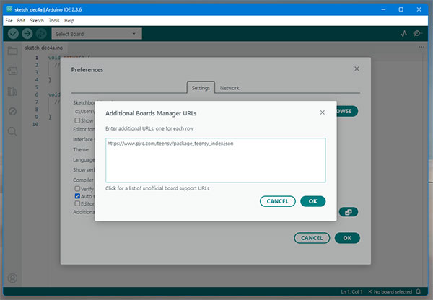The image size is (433, 300).
Task: Click the Verify sketch checkmark icon
Action: (x=12, y=34)
